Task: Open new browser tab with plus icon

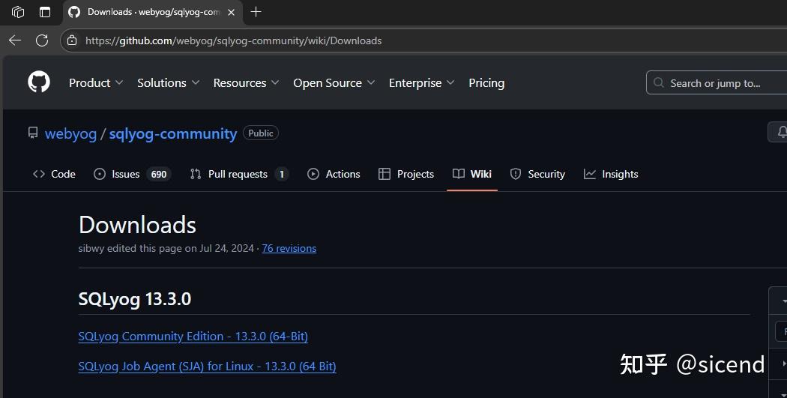Action: pyautogui.click(x=256, y=12)
